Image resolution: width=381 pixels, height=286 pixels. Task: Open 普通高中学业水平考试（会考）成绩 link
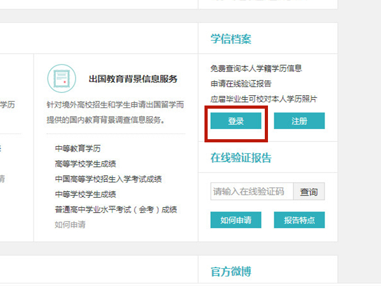(x=116, y=210)
